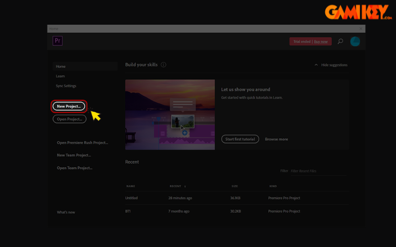
Task: Follow the Buy now link
Action: point(321,41)
